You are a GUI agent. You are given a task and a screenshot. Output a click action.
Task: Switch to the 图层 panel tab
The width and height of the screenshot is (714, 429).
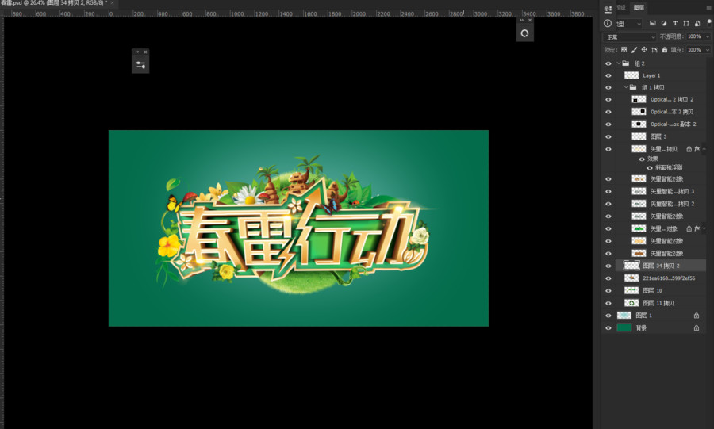click(x=639, y=7)
